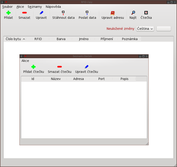This screenshot has height=167, width=177.
Task: Click the Popis column header
Action: pyautogui.click(x=124, y=79)
